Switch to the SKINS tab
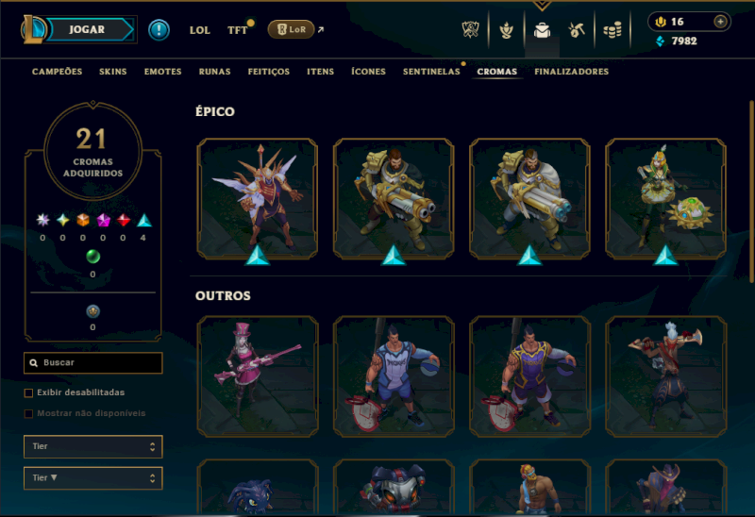This screenshot has width=755, height=517. point(112,72)
